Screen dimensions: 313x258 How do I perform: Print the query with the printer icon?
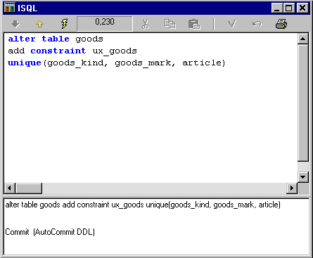(x=281, y=24)
